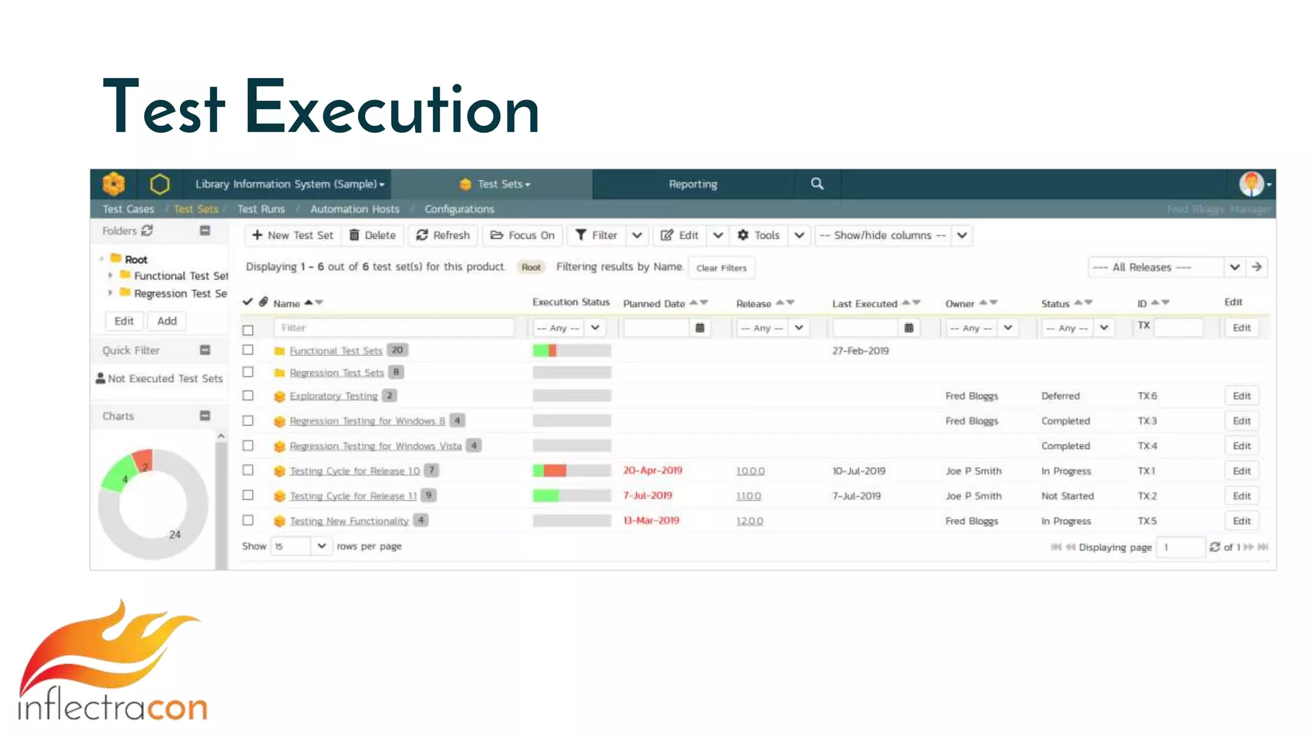Click the Functional Test Sets folder icon

[279, 351]
